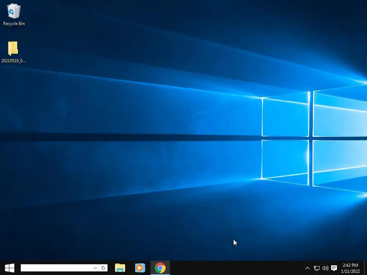Open File Explorer from the taskbar
The width and height of the screenshot is (367, 275).
tap(120, 268)
